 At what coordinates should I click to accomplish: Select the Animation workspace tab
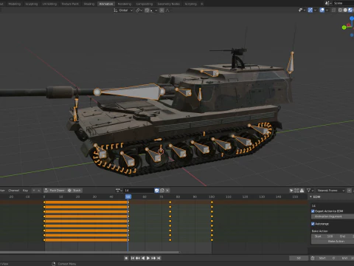[106, 4]
